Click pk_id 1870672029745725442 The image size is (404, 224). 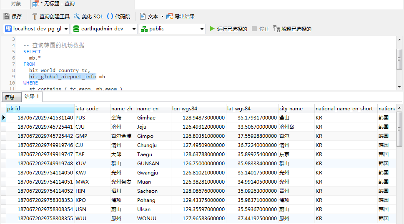40,136
